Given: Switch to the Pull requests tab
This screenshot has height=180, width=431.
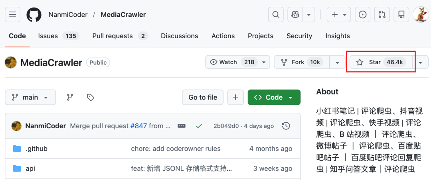Looking at the screenshot, I should 120,36.
